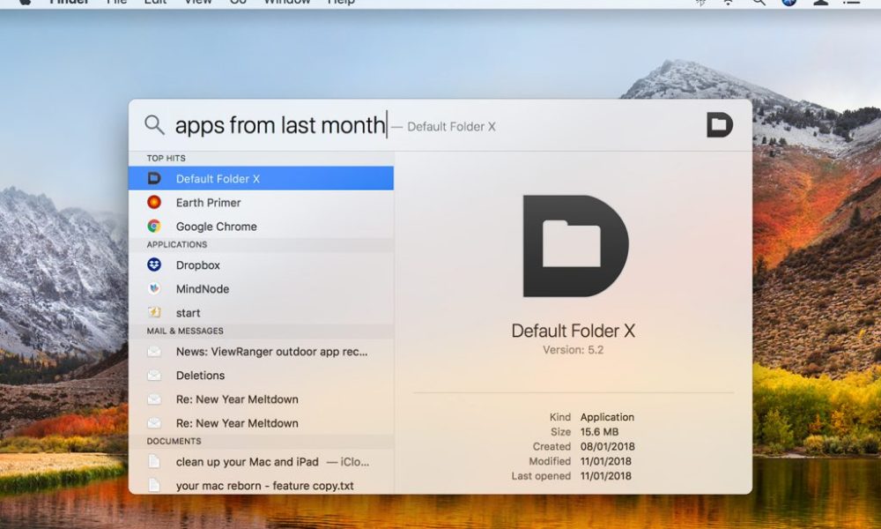Click the large Default Folder X preview icon
Viewport: 881px width, 529px height.
[x=575, y=246]
